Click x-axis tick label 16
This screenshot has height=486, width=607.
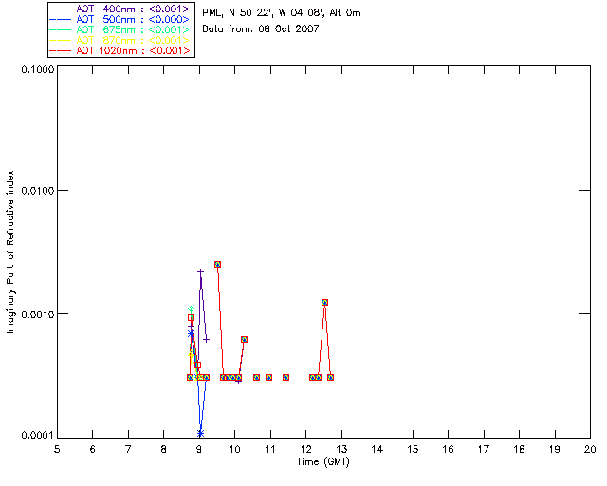tap(448, 449)
